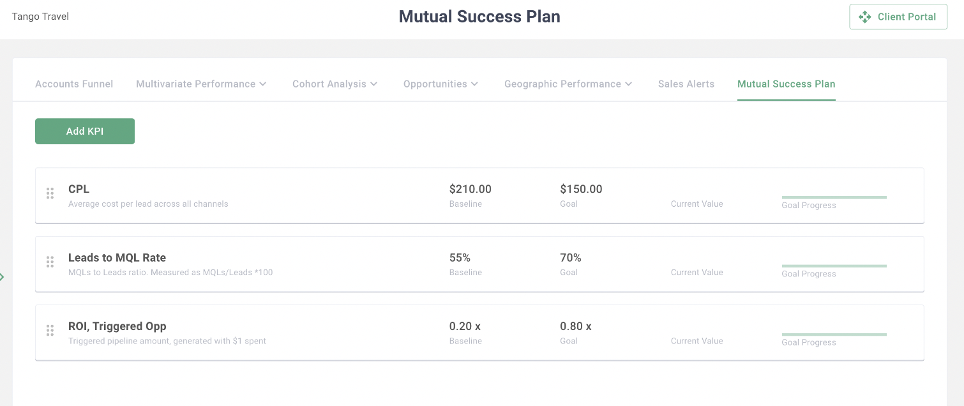
Task: Click drag handle for Leads to MQL Rate
Action: click(50, 262)
